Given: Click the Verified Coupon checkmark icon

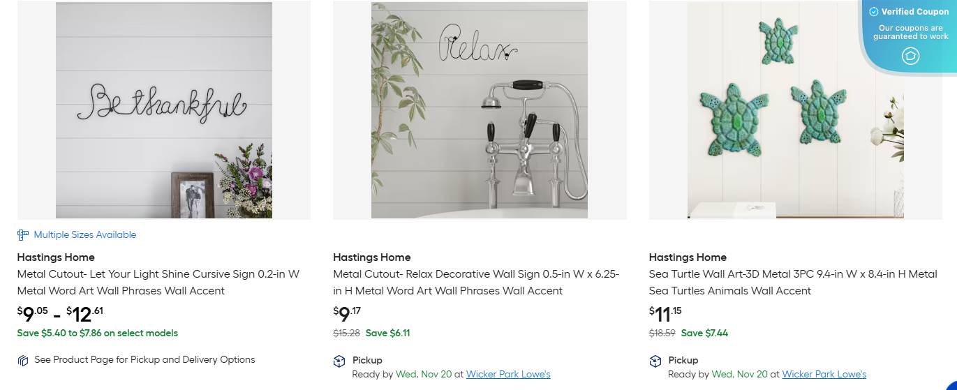Looking at the screenshot, I should coord(873,12).
